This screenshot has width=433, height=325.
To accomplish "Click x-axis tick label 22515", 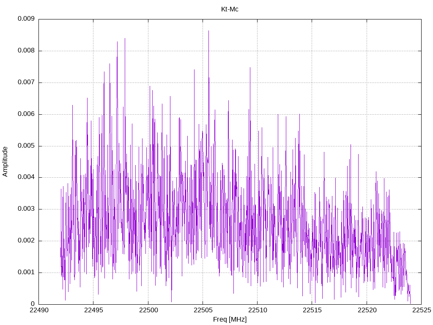I will click(312, 310).
